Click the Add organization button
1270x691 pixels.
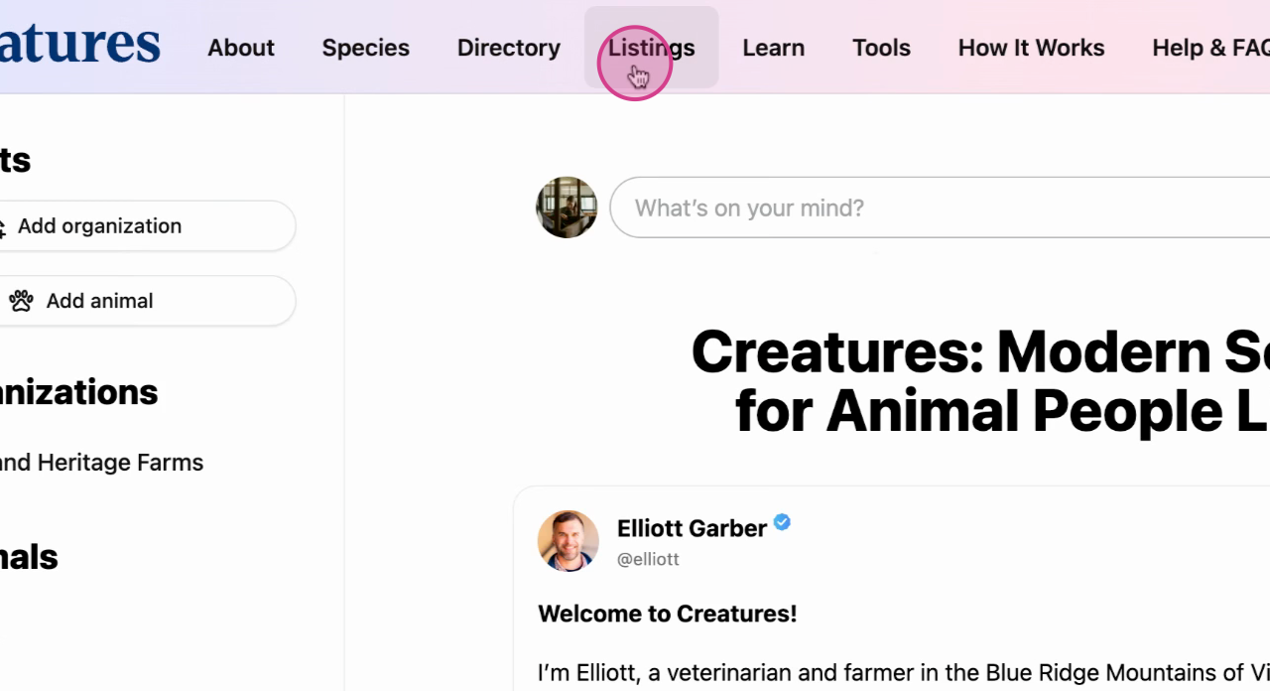click(147, 226)
